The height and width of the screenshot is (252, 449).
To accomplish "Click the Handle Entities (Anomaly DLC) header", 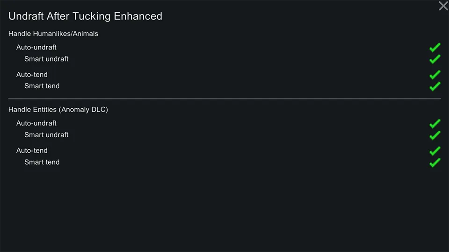I will pyautogui.click(x=58, y=110).
